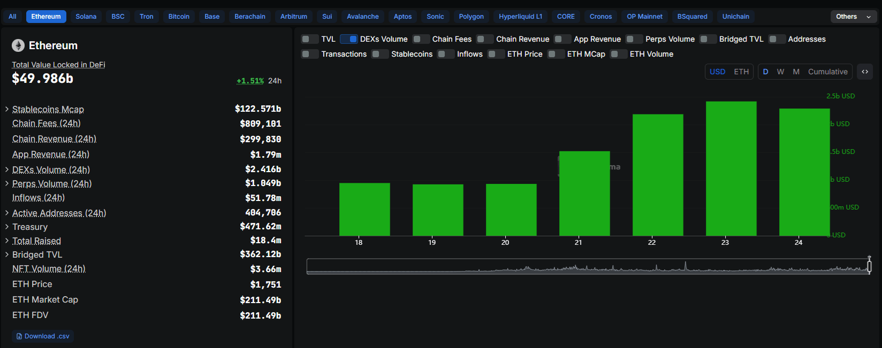Switch to the Avalanche tab

pyautogui.click(x=363, y=17)
